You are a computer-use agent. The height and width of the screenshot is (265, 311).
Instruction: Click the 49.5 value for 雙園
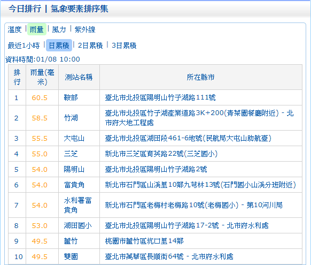click(40, 256)
